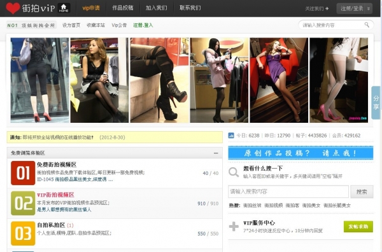Viewport: 382px width, 252px height.
Task: Click the VIP服务中心 heading
Action: coord(259,223)
